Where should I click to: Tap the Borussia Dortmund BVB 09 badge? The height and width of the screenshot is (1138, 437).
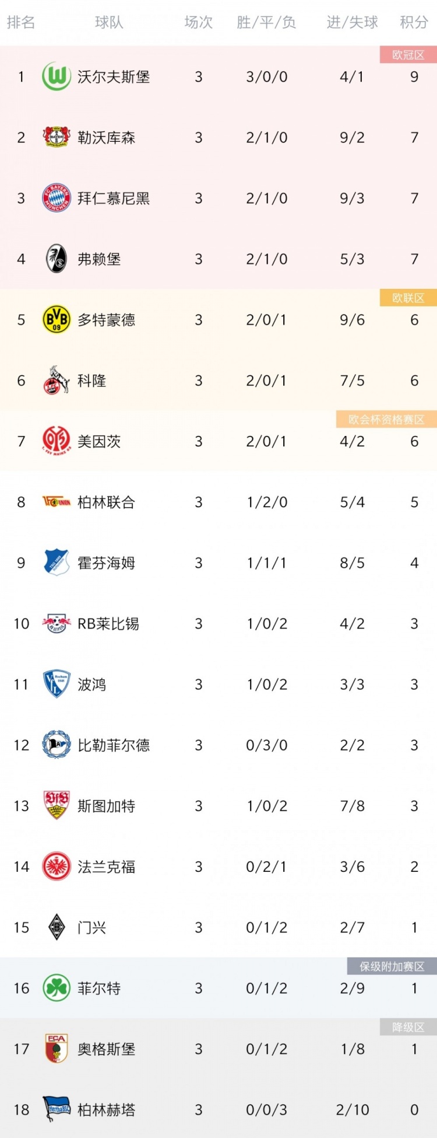(57, 319)
